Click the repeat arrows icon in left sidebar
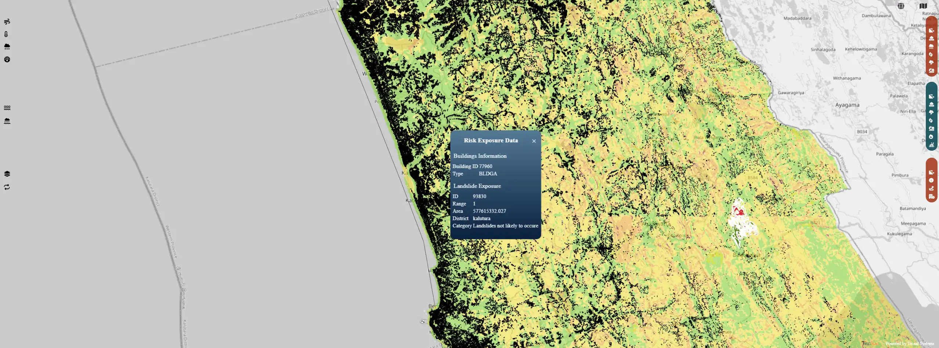 point(7,187)
